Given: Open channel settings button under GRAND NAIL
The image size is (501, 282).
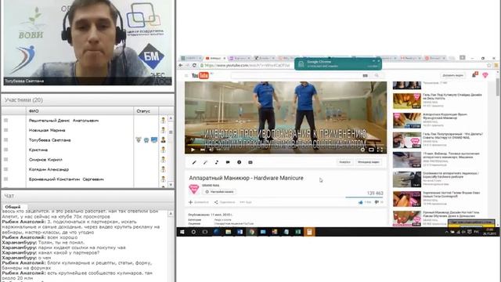Looking at the screenshot, I should coord(219,192).
